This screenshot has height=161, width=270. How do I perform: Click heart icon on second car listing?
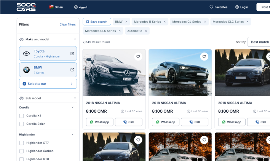(204, 56)
